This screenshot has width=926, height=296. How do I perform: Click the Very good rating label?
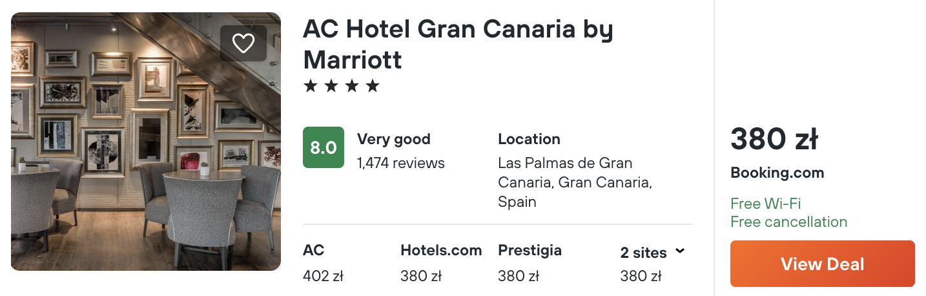pyautogui.click(x=393, y=139)
